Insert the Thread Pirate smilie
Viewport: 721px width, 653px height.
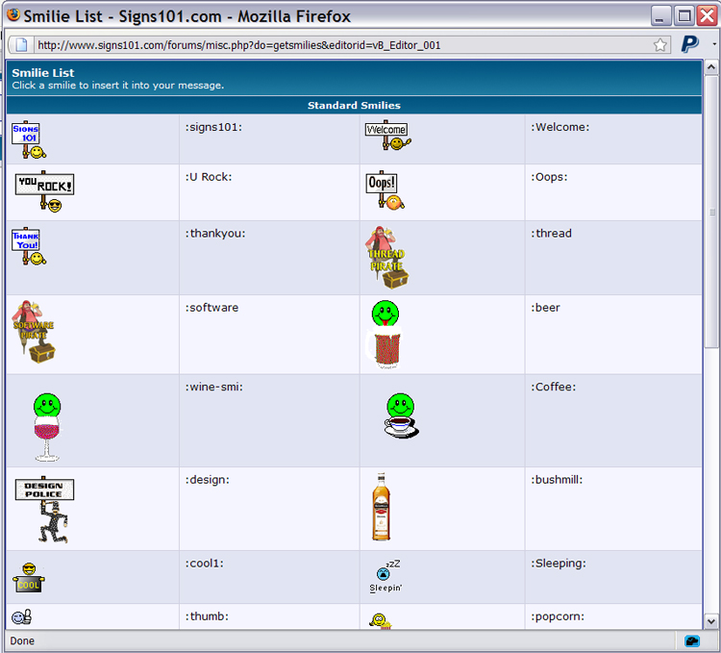coord(386,258)
